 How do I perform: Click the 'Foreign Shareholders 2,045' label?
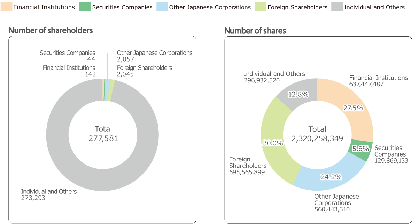(x=145, y=71)
